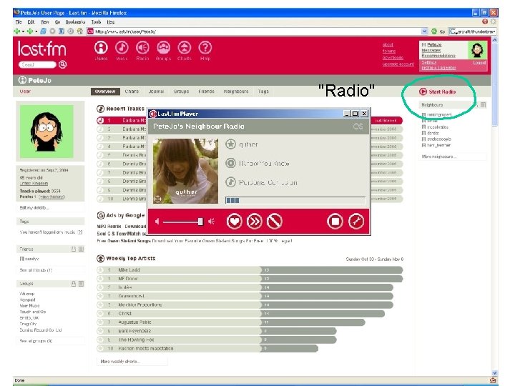This screenshot has width=515, height=386.
Task: Click the small avatar in header user box
Action: click(477, 50)
